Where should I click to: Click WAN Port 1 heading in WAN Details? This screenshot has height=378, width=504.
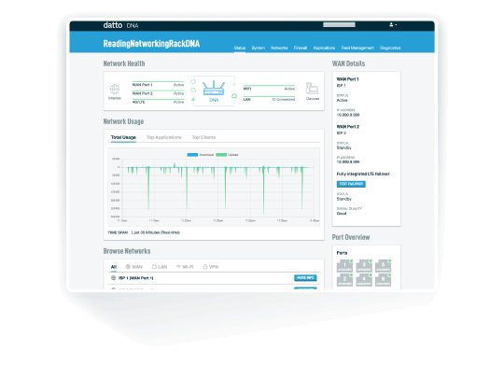tap(347, 79)
